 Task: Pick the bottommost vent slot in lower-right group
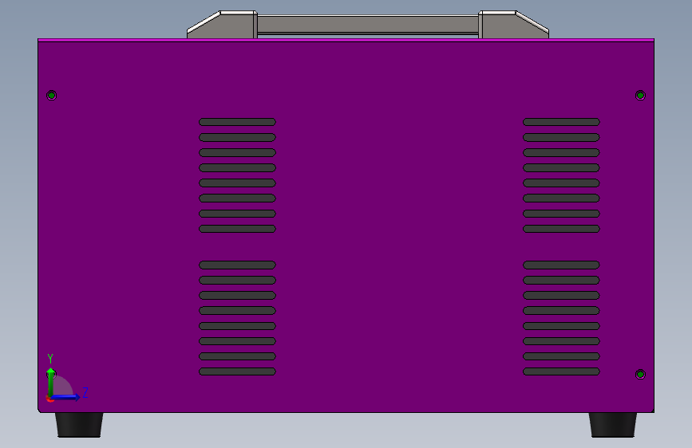[561, 371]
